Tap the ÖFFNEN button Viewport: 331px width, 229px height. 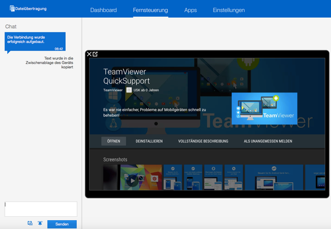coord(113,141)
